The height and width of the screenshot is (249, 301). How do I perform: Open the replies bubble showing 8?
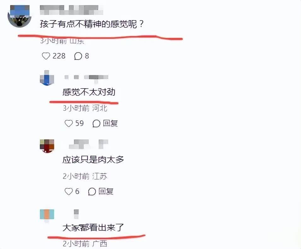[x=78, y=56]
